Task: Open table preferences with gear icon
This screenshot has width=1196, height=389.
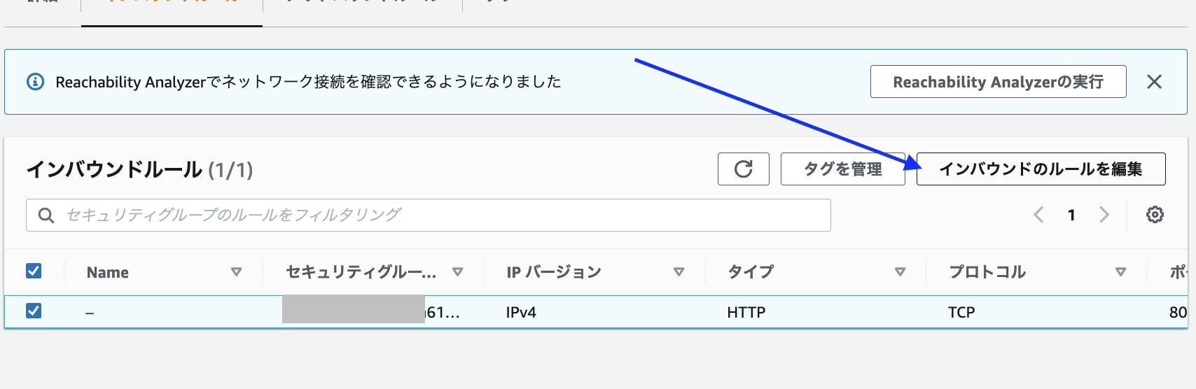Action: (1155, 215)
